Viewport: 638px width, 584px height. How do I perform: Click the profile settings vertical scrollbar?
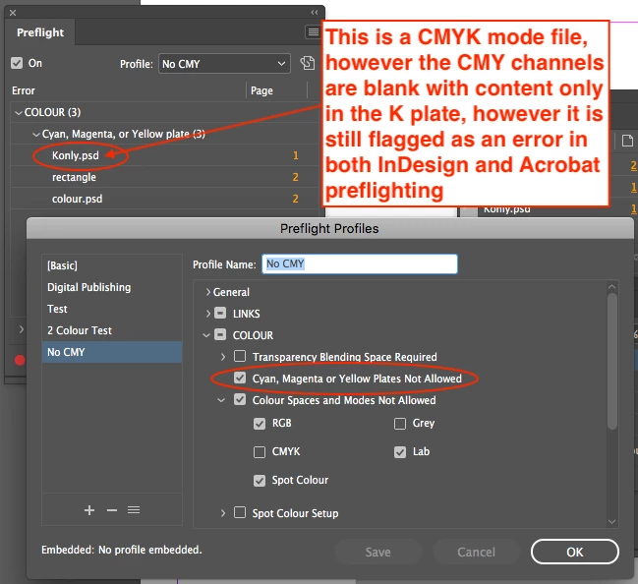(612, 362)
